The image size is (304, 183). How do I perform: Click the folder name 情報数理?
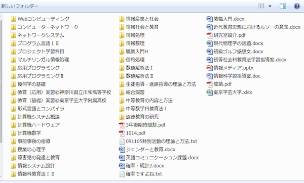[135, 43]
